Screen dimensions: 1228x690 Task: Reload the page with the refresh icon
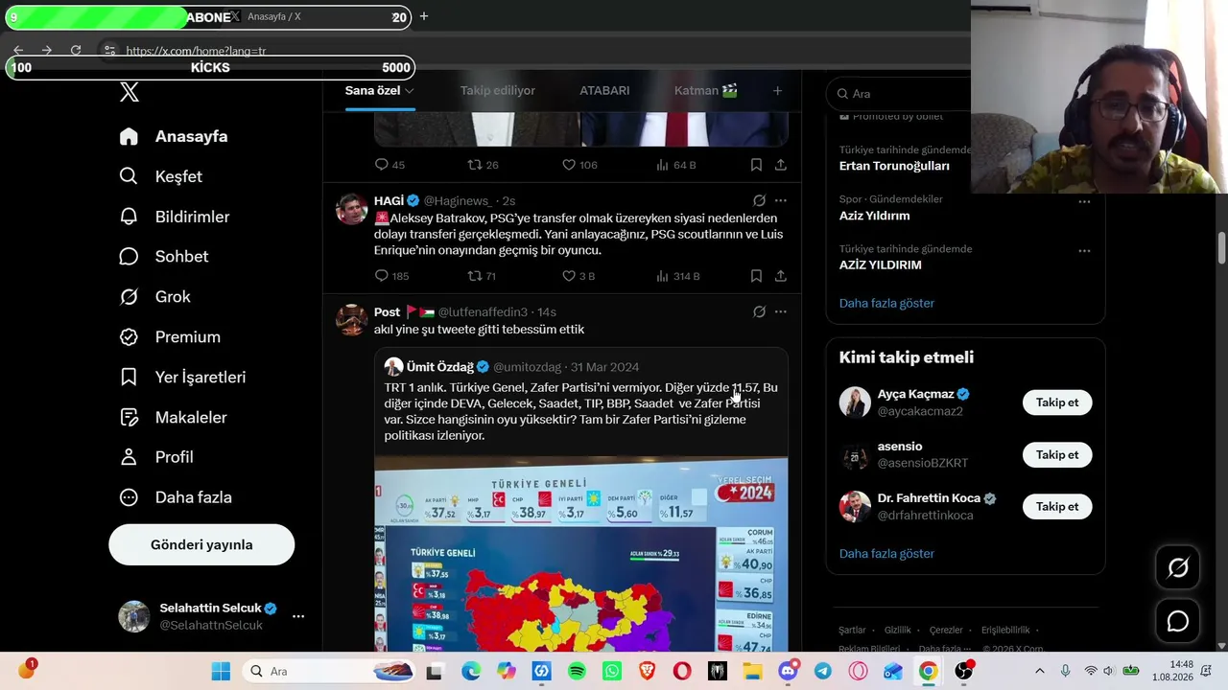click(x=76, y=51)
